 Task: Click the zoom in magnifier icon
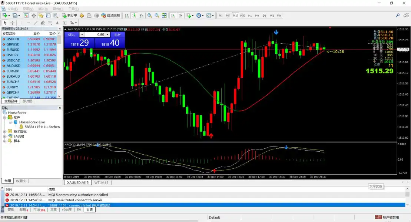[x=150, y=16]
